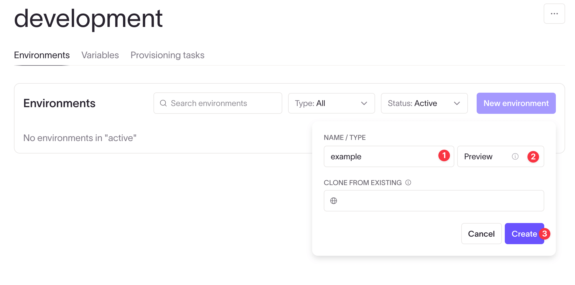
Task: Click the CLONE FROM EXISTING label
Action: pos(363,182)
